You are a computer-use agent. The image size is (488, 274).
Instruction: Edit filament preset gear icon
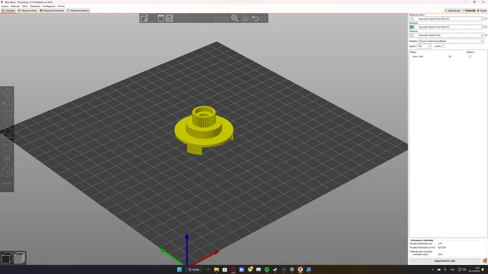click(x=486, y=27)
